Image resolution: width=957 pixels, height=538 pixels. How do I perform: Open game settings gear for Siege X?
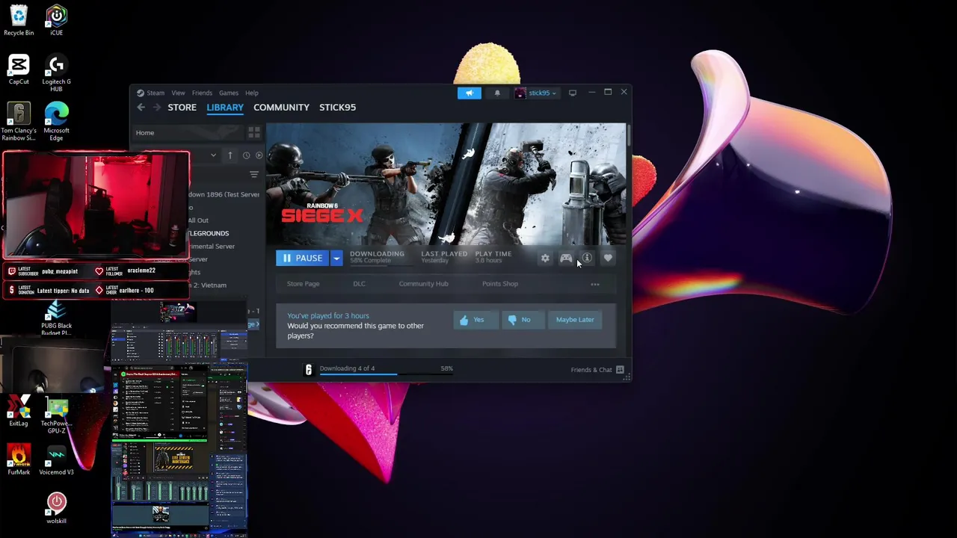[545, 258]
